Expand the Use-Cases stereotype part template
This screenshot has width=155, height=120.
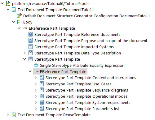[x=36, y=84]
